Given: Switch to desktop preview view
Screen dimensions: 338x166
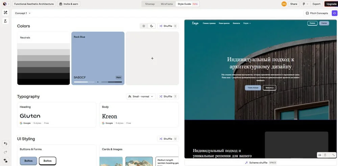Looking at the screenshot, I should click(320, 155).
